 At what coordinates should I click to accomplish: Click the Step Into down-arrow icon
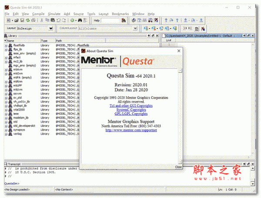coord(166,20)
